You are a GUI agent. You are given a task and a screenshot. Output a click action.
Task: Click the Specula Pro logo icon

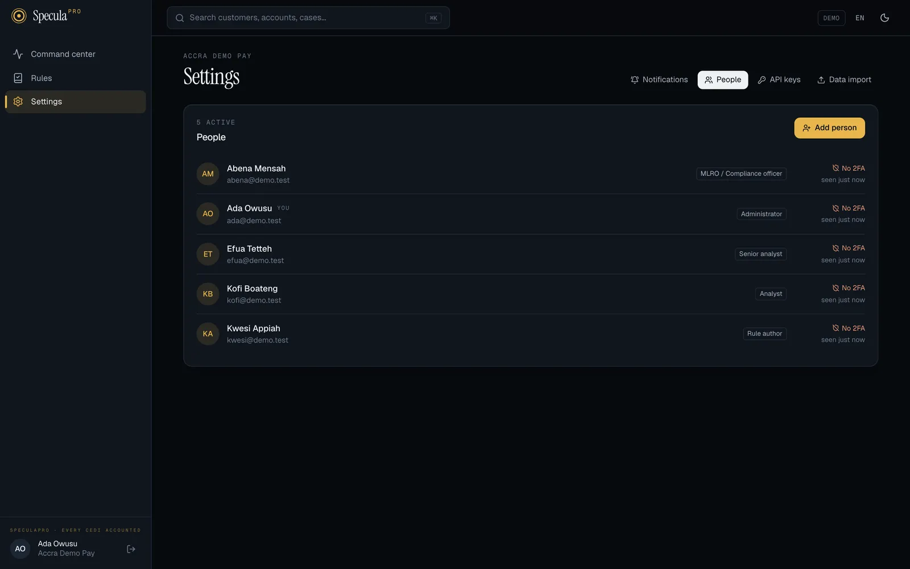(19, 16)
